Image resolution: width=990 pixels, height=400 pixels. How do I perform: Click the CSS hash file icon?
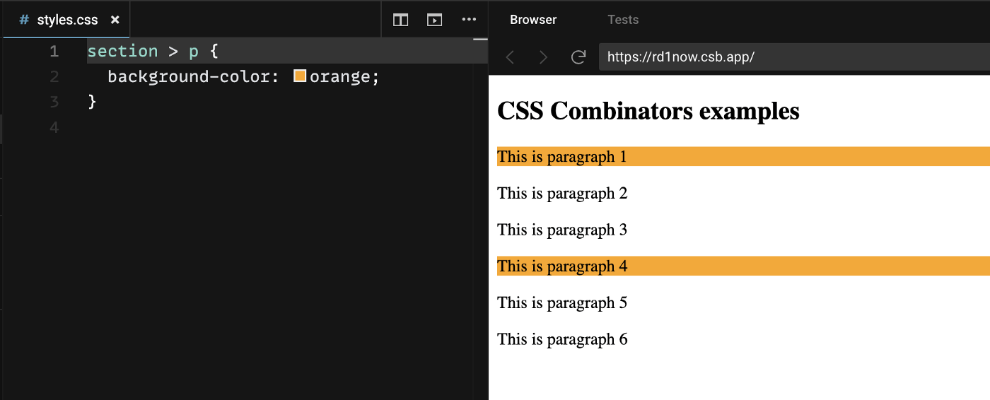coord(25,20)
